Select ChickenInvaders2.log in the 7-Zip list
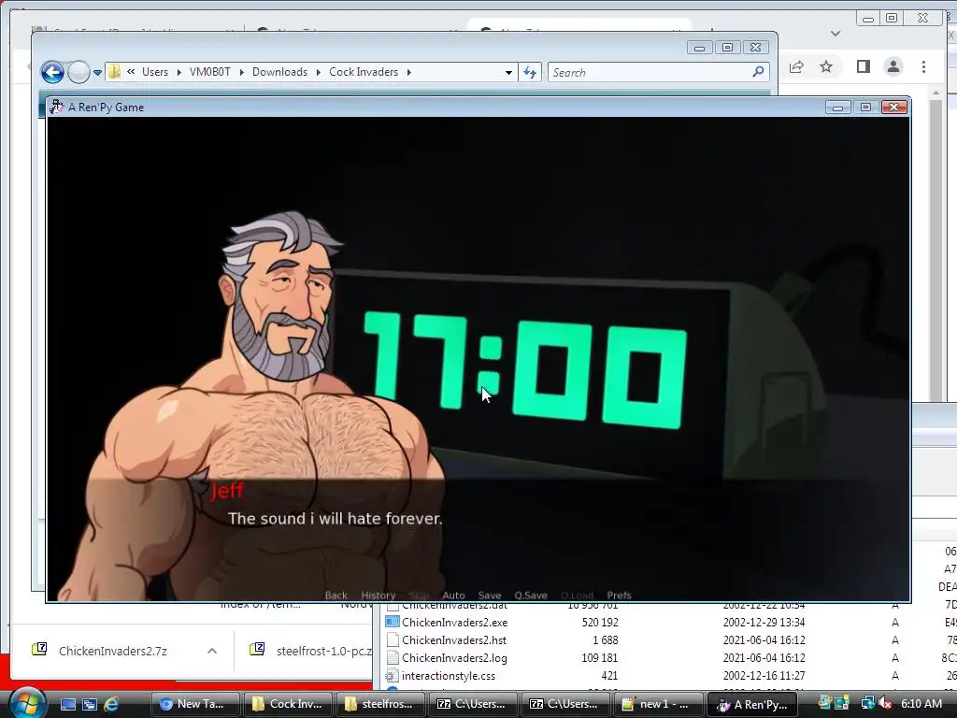The width and height of the screenshot is (957, 718). click(x=454, y=657)
